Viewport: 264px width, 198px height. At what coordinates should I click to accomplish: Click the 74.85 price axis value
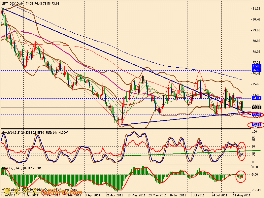click(x=256, y=95)
